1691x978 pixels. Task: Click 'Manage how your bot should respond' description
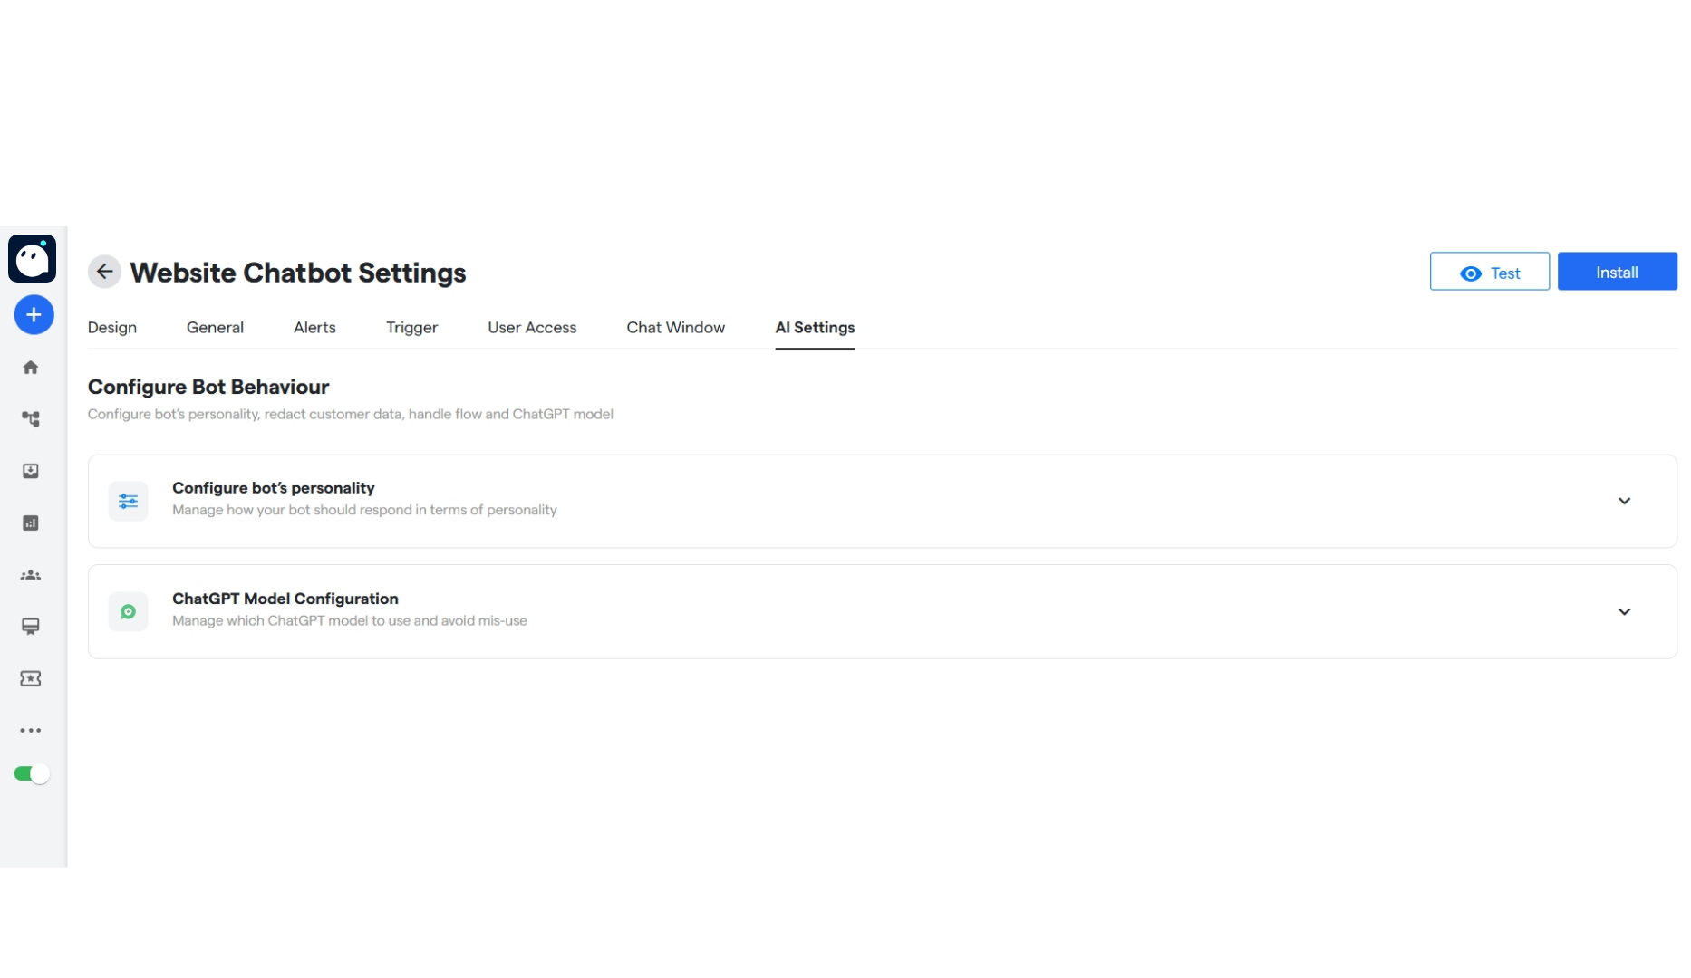(364, 510)
